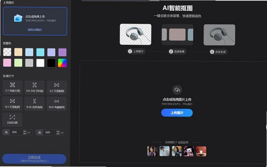
Task: Click the blue 上传图片 button
Action: 177,113
